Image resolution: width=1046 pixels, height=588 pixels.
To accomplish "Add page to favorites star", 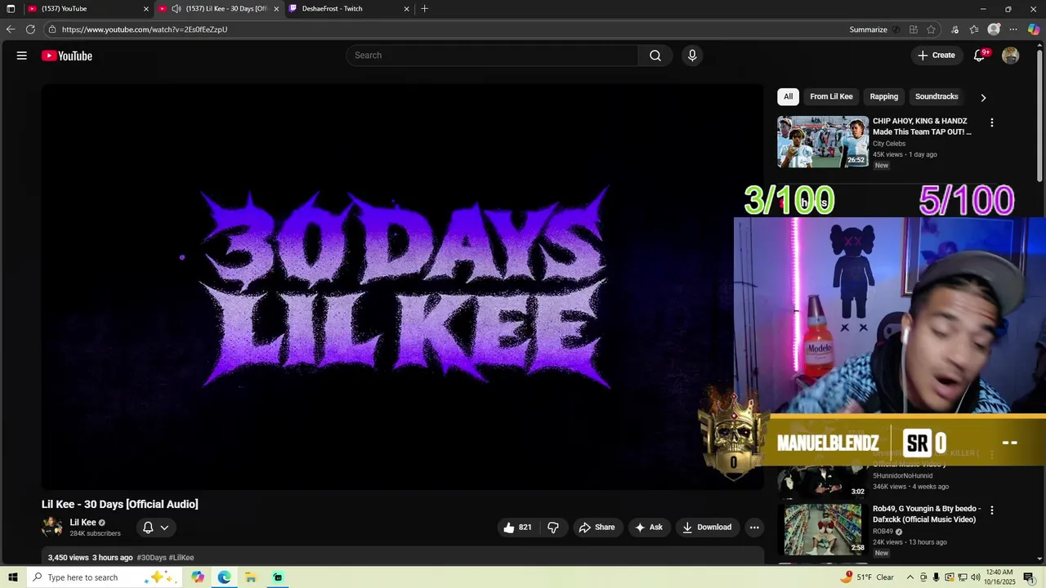I will (x=931, y=29).
